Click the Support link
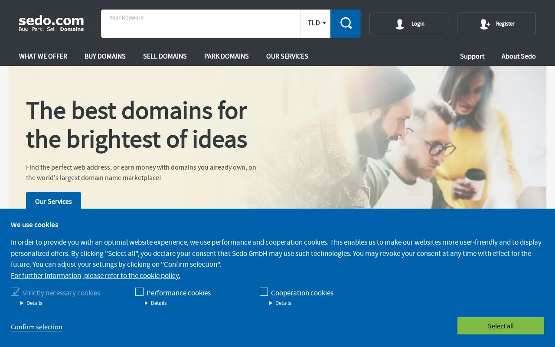 (472, 56)
